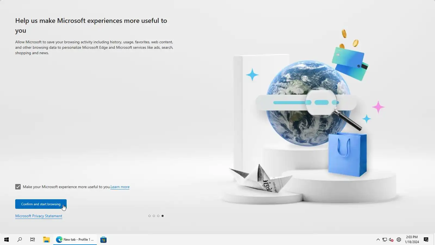
Task: Select the fourth onboarding page dot
Action: (x=163, y=216)
